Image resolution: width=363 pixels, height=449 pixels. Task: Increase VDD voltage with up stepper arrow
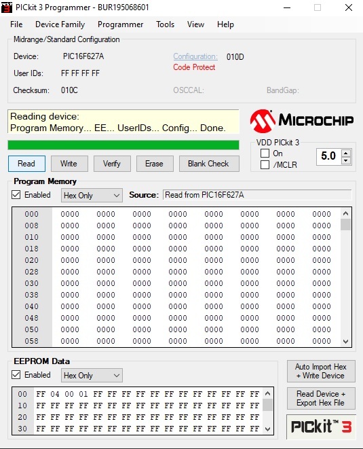[346, 154]
